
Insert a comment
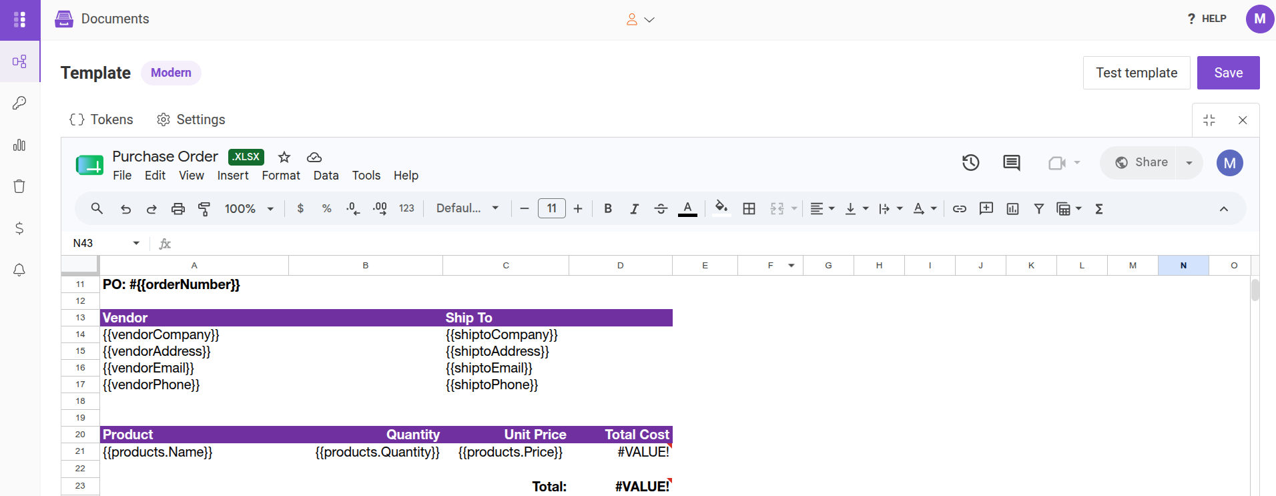pyautogui.click(x=986, y=208)
